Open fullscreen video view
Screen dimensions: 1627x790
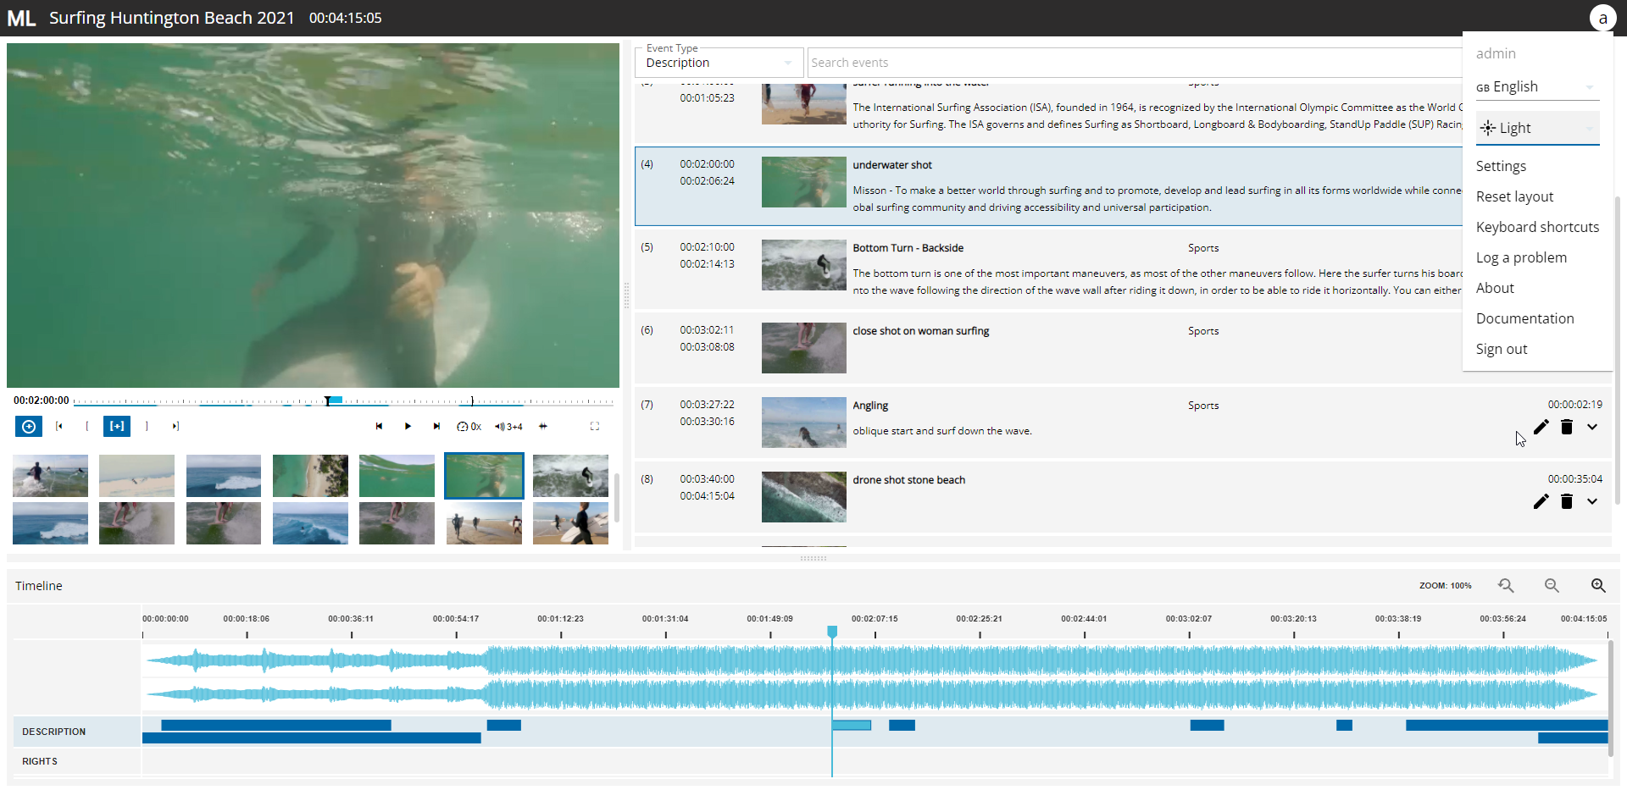click(x=594, y=427)
